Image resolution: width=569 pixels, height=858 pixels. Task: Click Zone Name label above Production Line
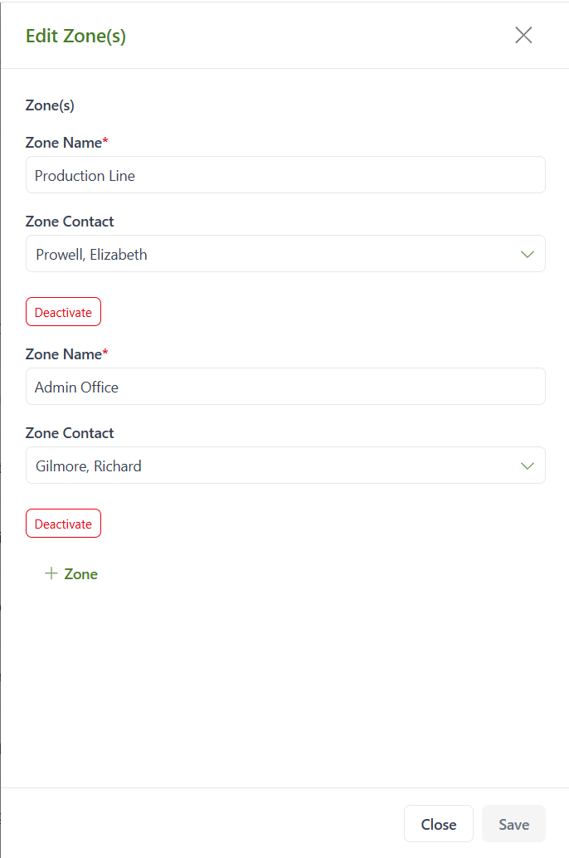point(64,143)
